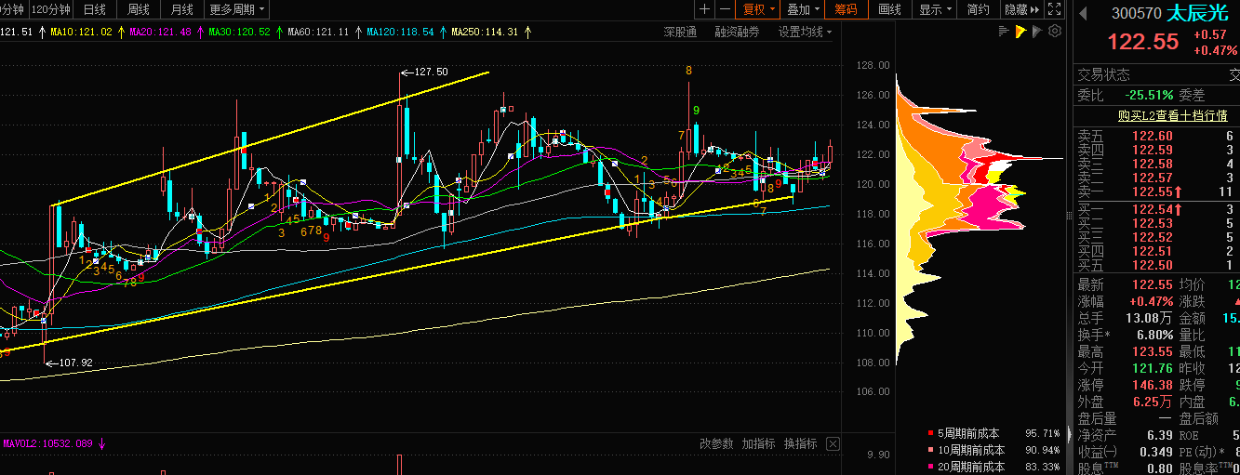Click MA30:120.52 legend value
The height and width of the screenshot is (475, 1240).
[x=239, y=32]
